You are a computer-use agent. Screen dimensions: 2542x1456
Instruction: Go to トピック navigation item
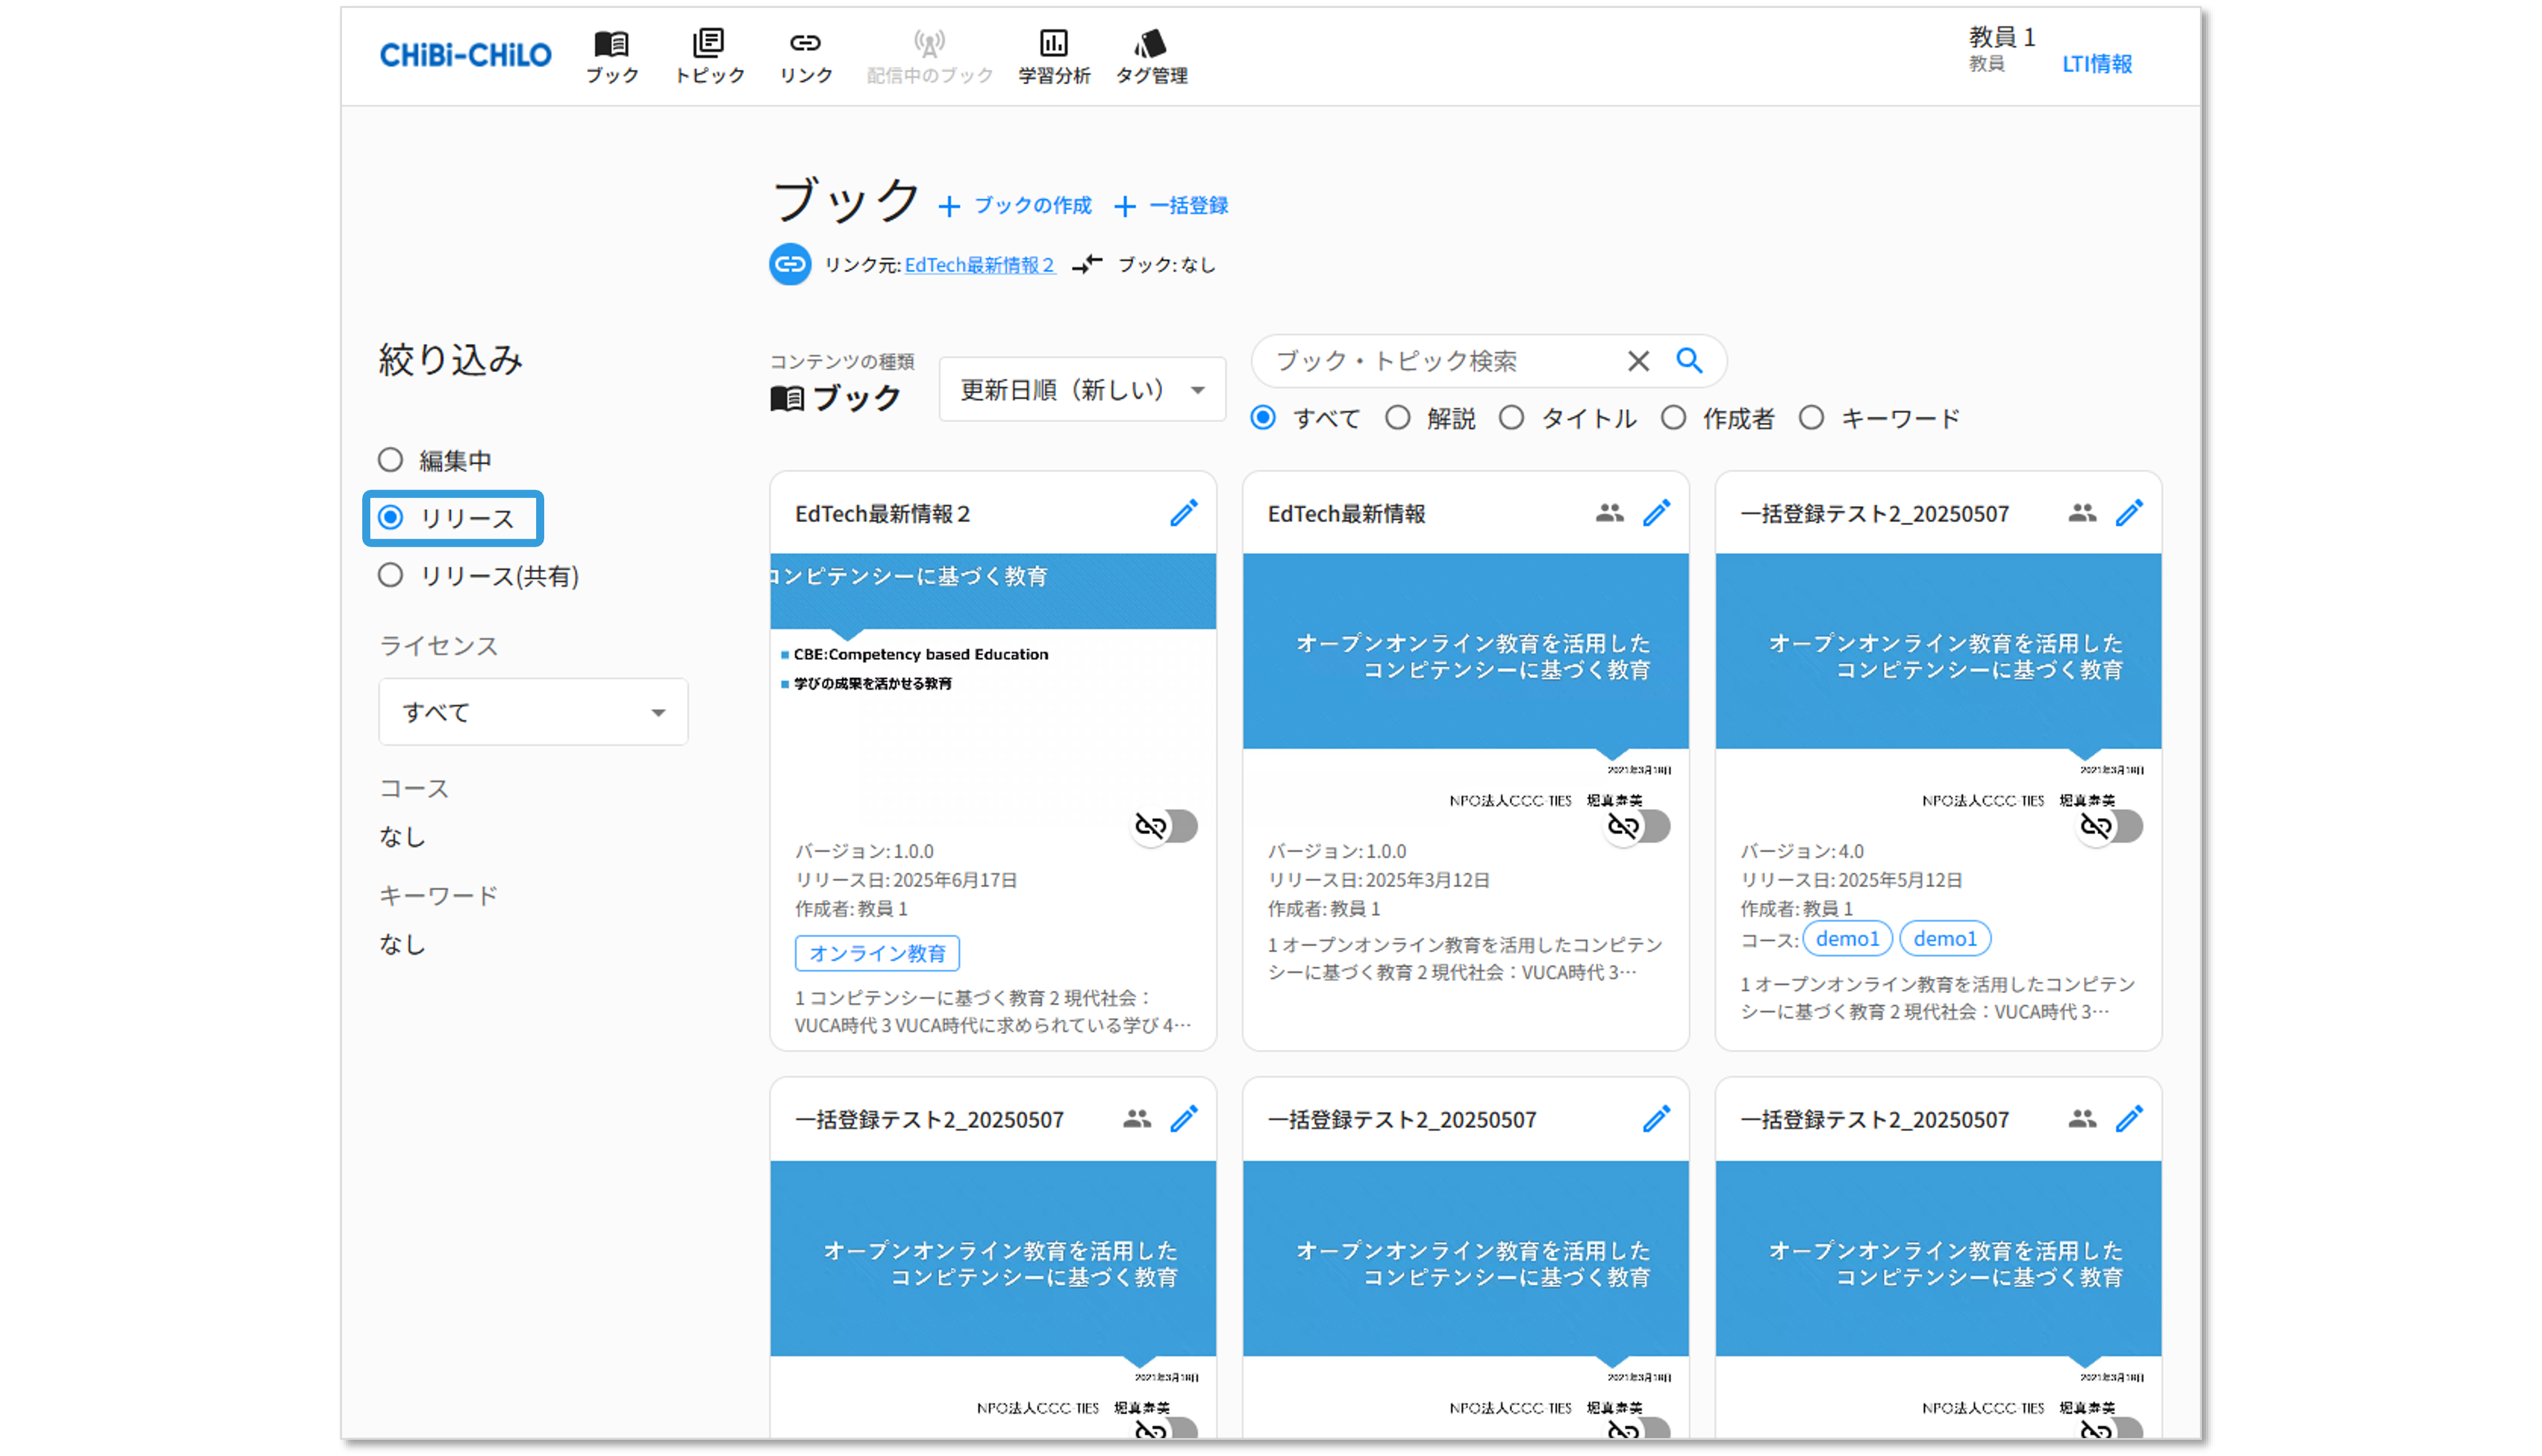[709, 56]
